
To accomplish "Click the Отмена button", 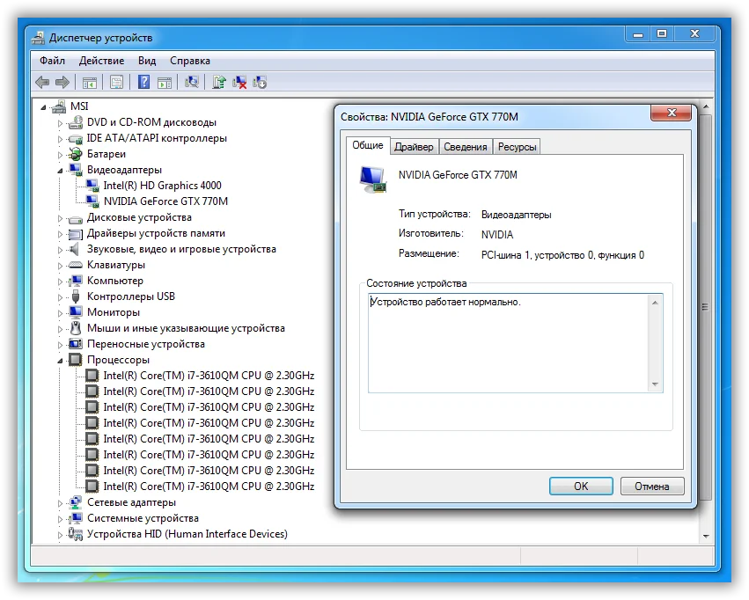I will click(652, 487).
